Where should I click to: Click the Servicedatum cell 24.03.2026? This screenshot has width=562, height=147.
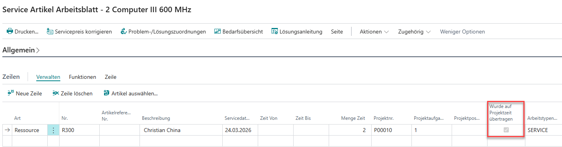[240, 130]
